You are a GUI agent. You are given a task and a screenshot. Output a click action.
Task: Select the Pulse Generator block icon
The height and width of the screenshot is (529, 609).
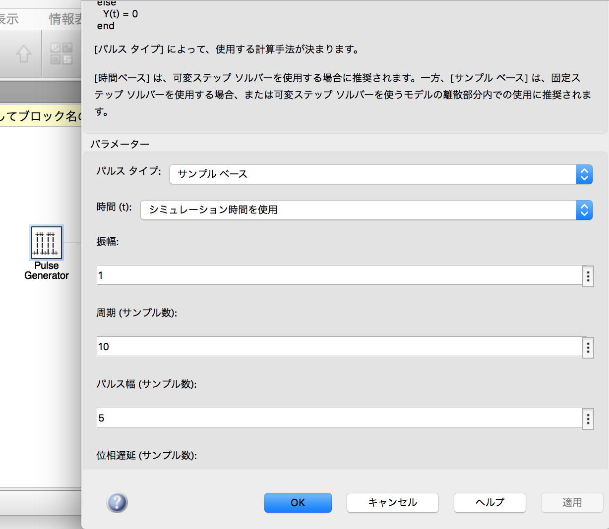click(46, 243)
